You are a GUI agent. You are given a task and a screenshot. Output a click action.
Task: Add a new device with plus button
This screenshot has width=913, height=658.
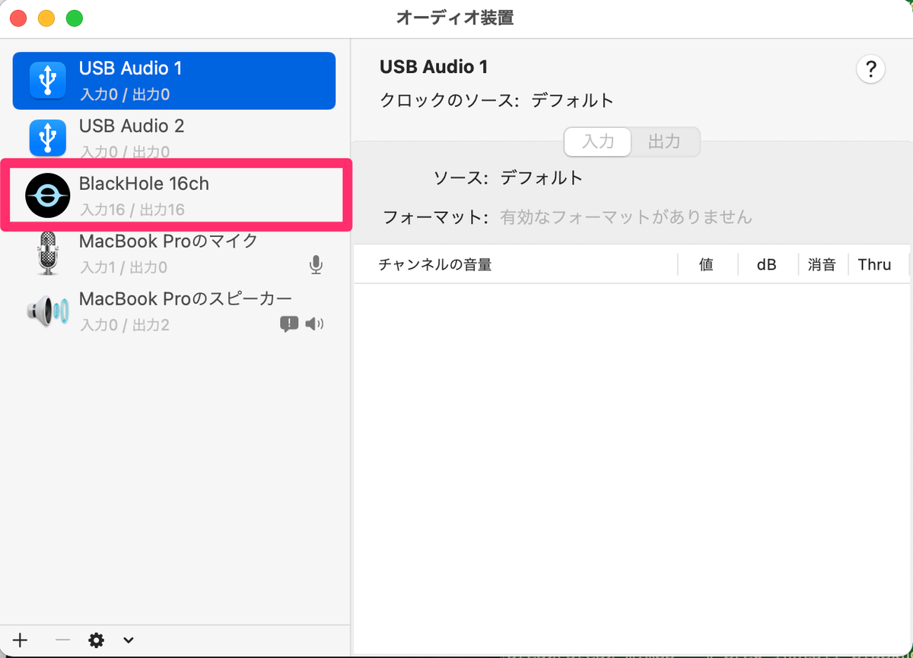tap(21, 640)
